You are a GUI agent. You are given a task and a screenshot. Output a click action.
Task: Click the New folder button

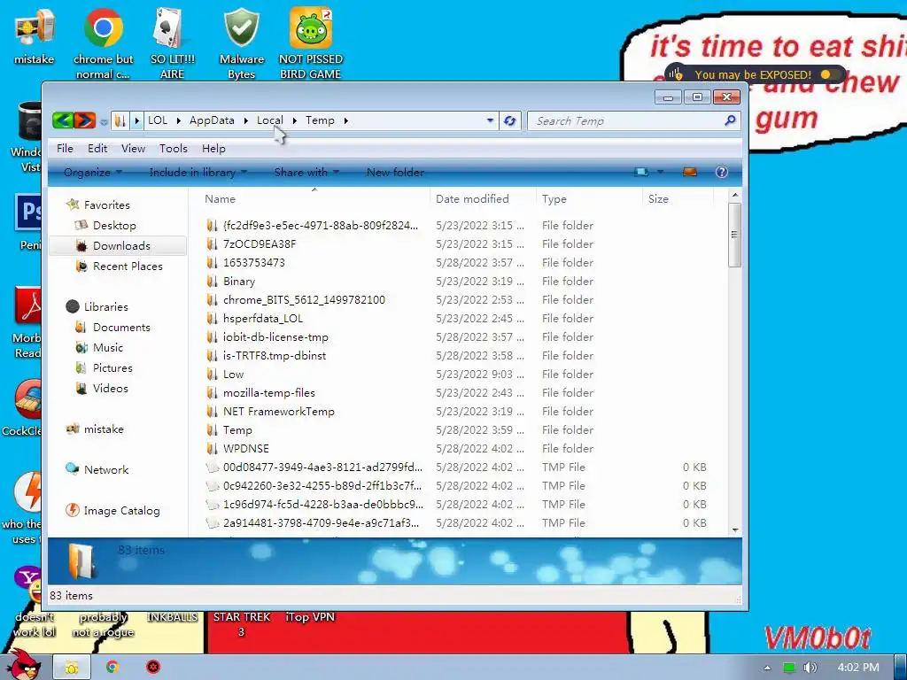395,173
